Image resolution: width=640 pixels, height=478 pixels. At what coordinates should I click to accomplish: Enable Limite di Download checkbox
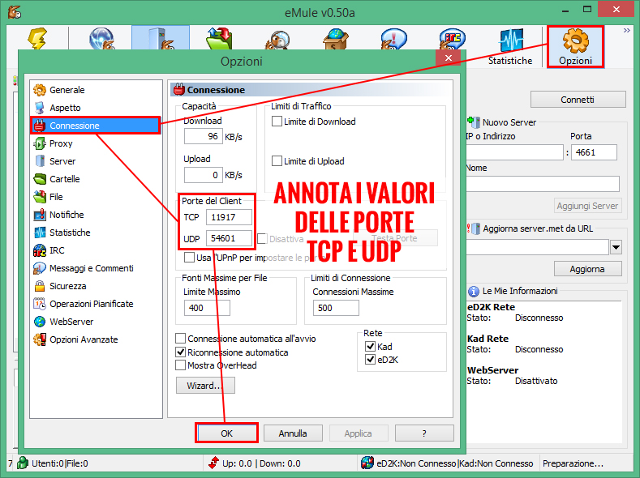coord(277,122)
